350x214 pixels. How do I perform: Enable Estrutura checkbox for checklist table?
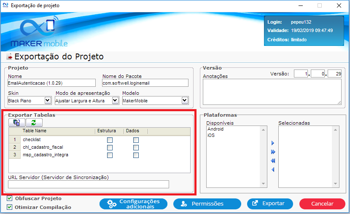(110, 140)
